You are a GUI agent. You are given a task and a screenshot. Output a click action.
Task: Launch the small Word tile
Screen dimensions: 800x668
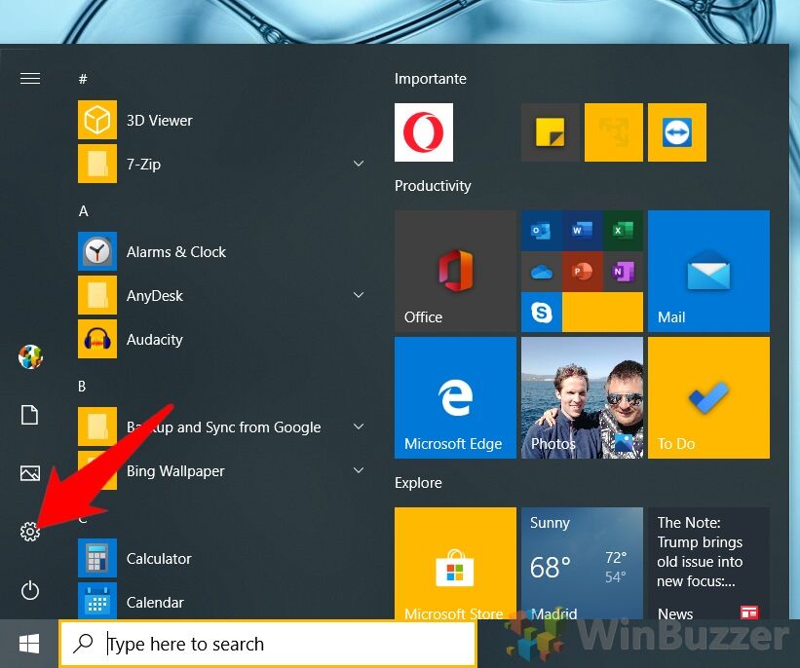point(582,231)
